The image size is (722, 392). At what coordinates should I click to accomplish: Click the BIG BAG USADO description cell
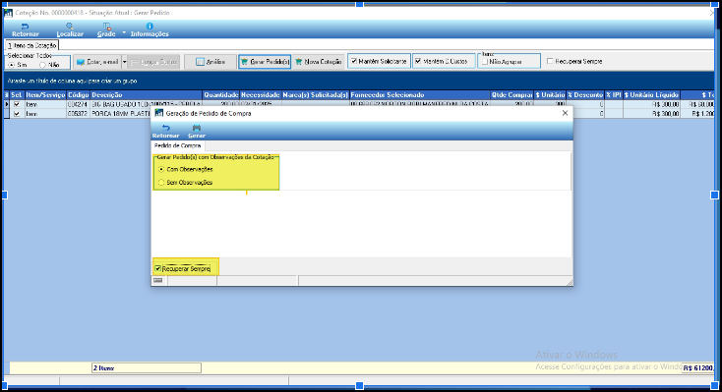pos(146,104)
